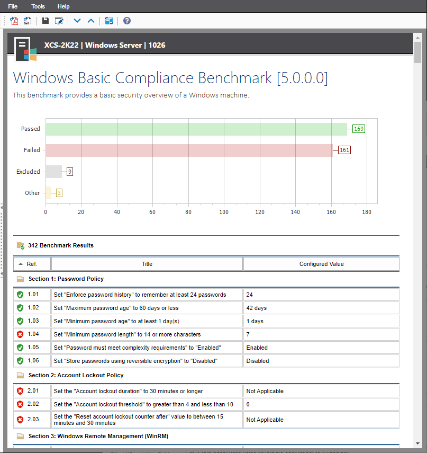The image size is (427, 453).
Task: Click the vertical scrollbar down arrow
Action: pyautogui.click(x=417, y=443)
